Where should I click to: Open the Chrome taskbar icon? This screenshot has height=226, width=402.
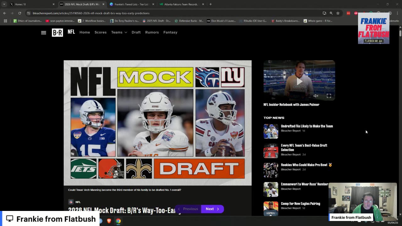tap(118, 221)
